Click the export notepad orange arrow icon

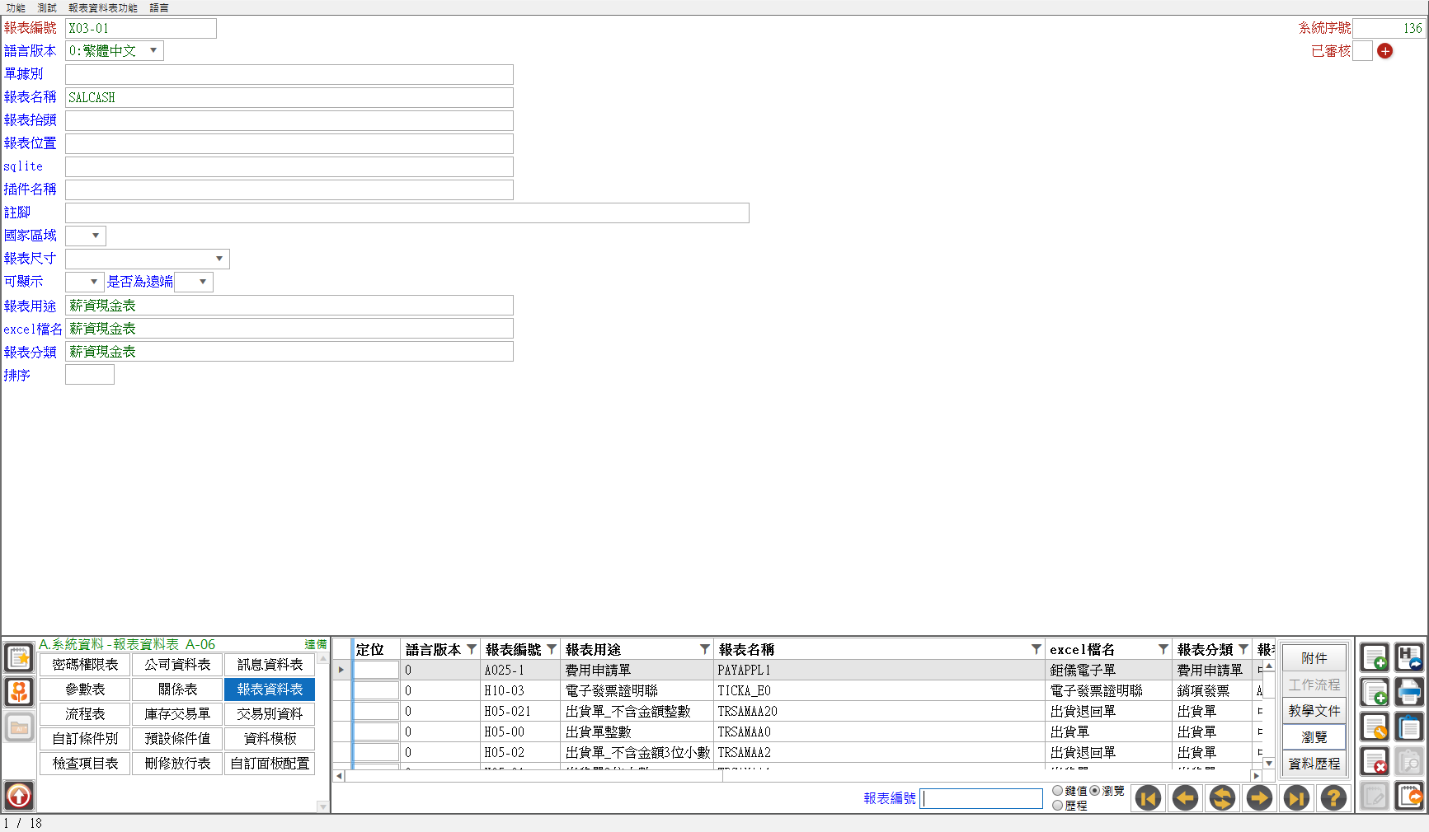pos(1410,797)
